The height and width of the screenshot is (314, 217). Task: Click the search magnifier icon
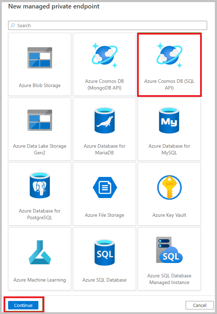pos(13,25)
